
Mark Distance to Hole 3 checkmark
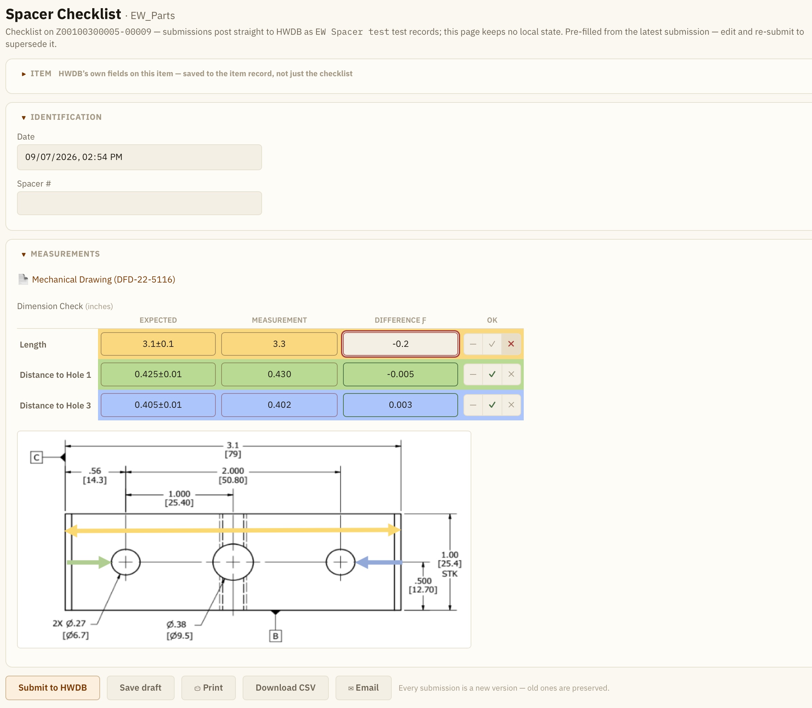click(x=492, y=405)
